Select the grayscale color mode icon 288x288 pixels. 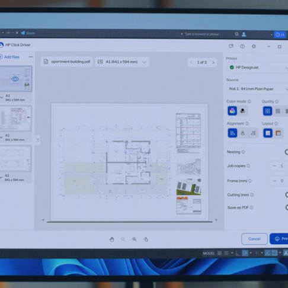click(x=242, y=111)
